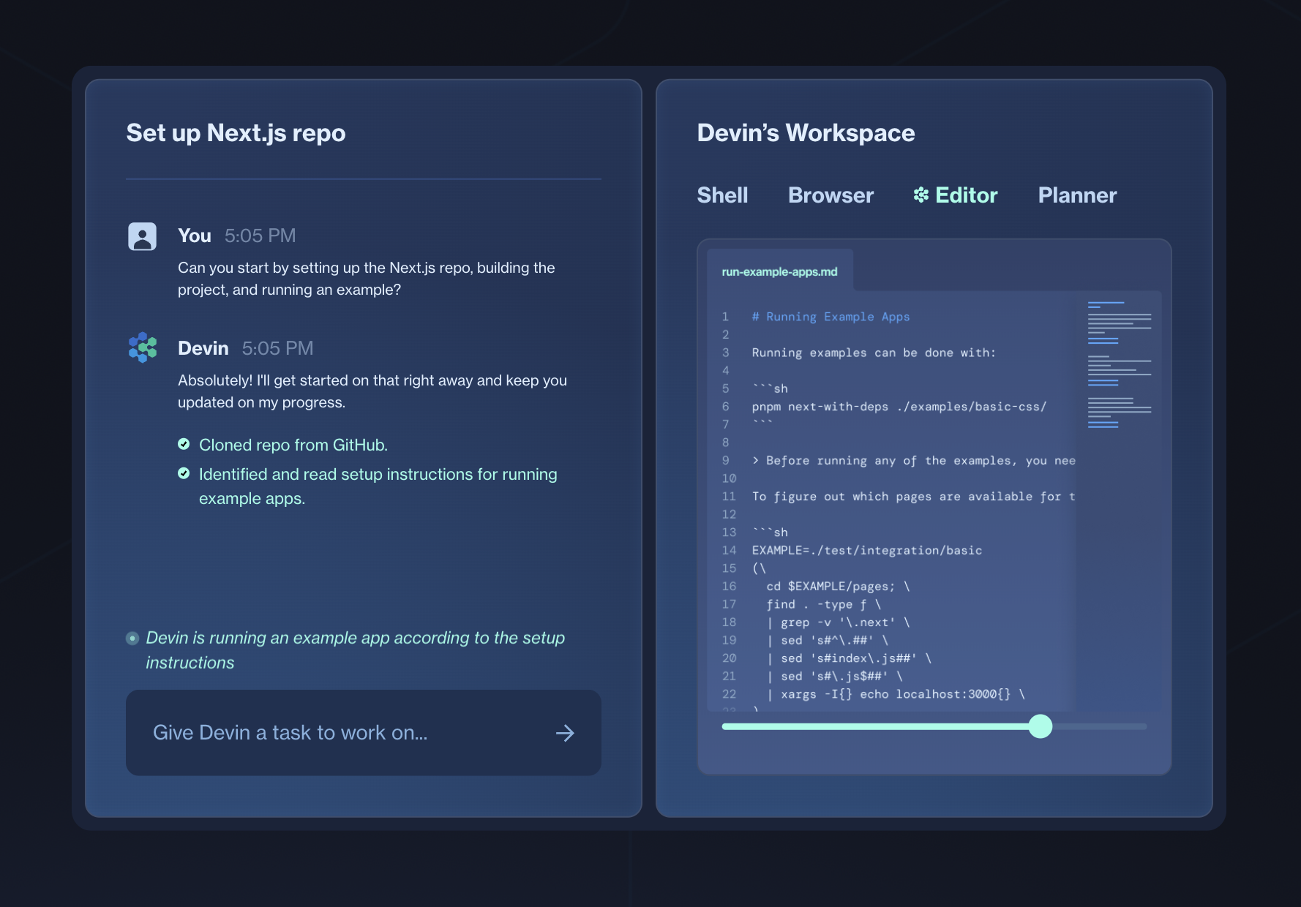Click the Editor tab's sparkle icon
Viewport: 1301px width, 907px height.
point(921,195)
